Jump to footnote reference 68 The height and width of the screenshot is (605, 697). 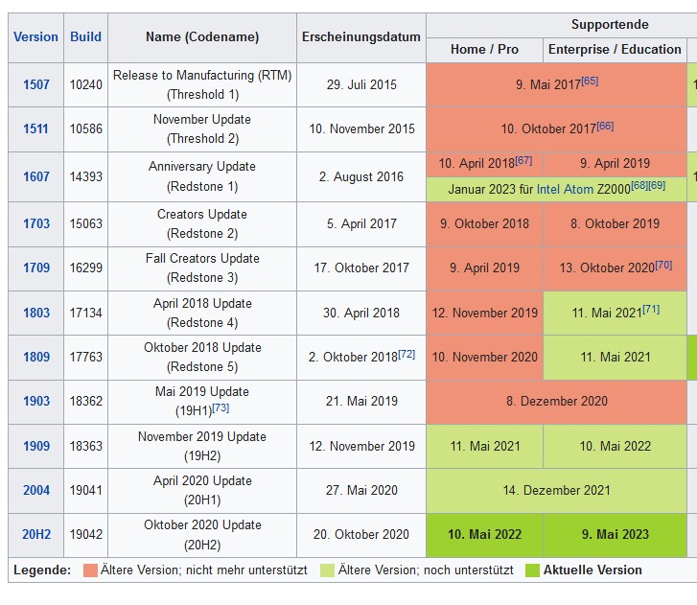click(639, 185)
